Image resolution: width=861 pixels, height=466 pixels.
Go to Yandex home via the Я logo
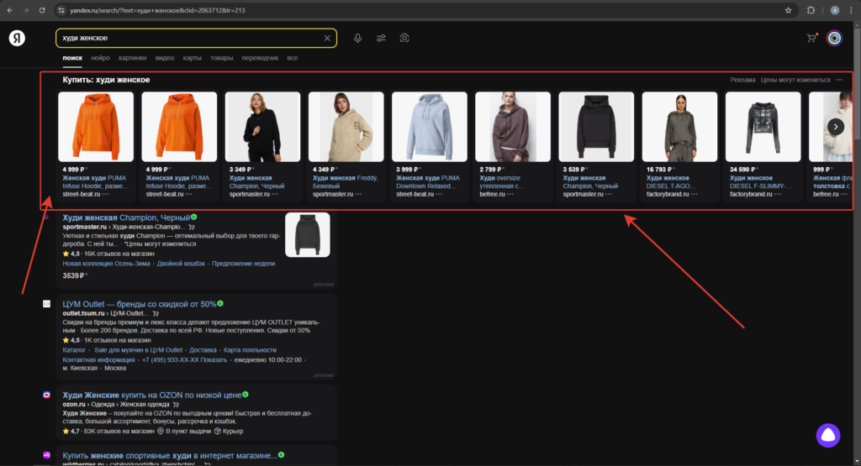(17, 38)
